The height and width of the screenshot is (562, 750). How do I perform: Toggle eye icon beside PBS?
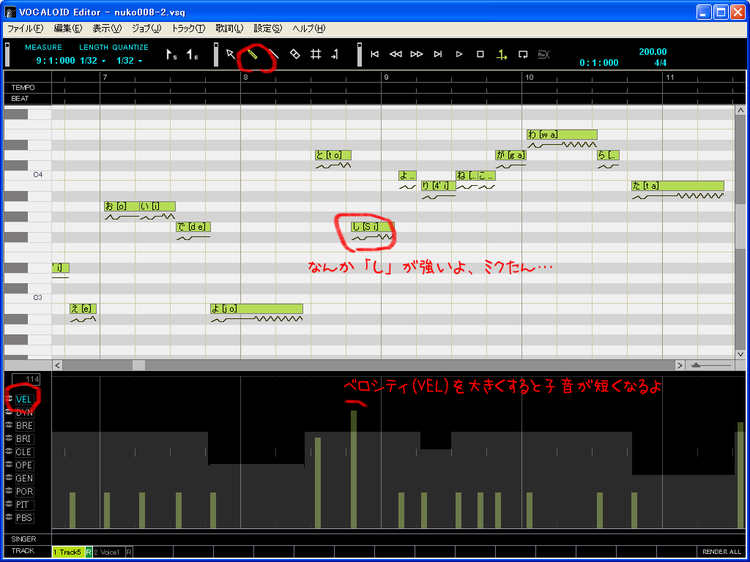pyautogui.click(x=9, y=517)
